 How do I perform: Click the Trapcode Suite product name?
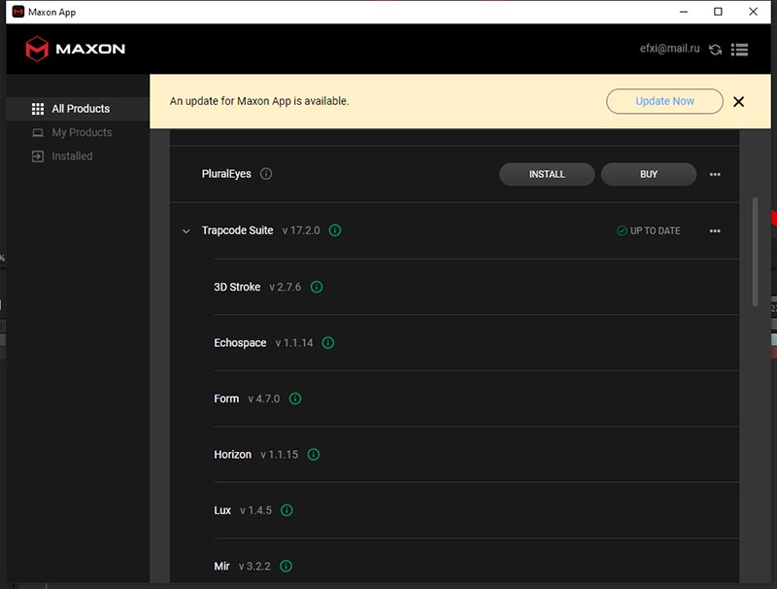237,230
